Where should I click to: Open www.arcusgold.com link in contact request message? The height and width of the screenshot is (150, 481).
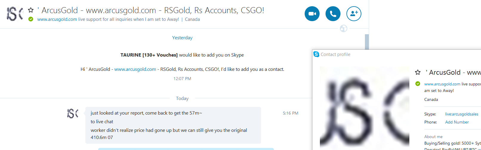click(135, 69)
